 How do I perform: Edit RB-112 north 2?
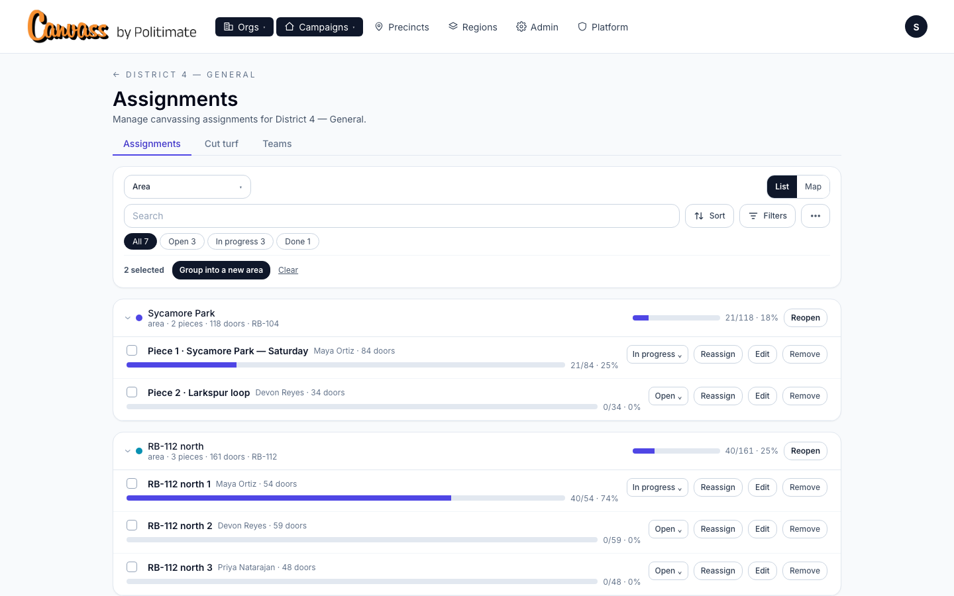[763, 529]
